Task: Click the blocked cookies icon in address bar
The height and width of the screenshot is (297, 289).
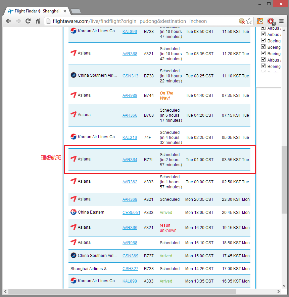Action: [x=242, y=21]
